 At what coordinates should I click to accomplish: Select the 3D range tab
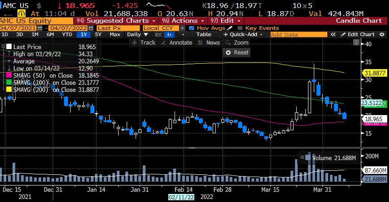click(x=20, y=35)
